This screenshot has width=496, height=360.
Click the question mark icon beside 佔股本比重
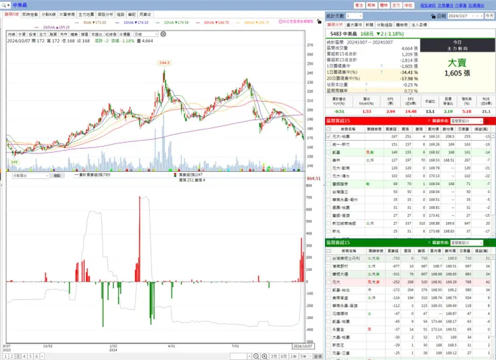pos(367,84)
